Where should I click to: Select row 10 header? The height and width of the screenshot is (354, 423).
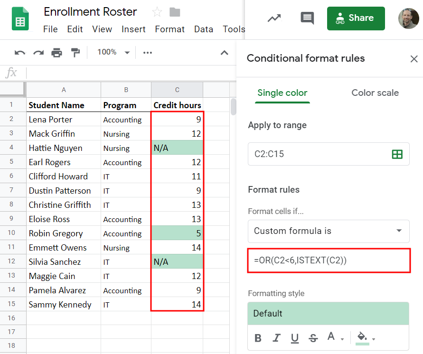point(13,233)
